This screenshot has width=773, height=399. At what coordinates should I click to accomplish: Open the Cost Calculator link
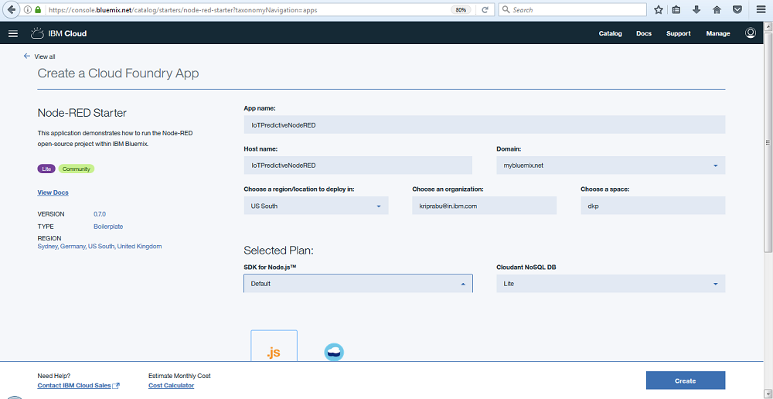point(171,386)
